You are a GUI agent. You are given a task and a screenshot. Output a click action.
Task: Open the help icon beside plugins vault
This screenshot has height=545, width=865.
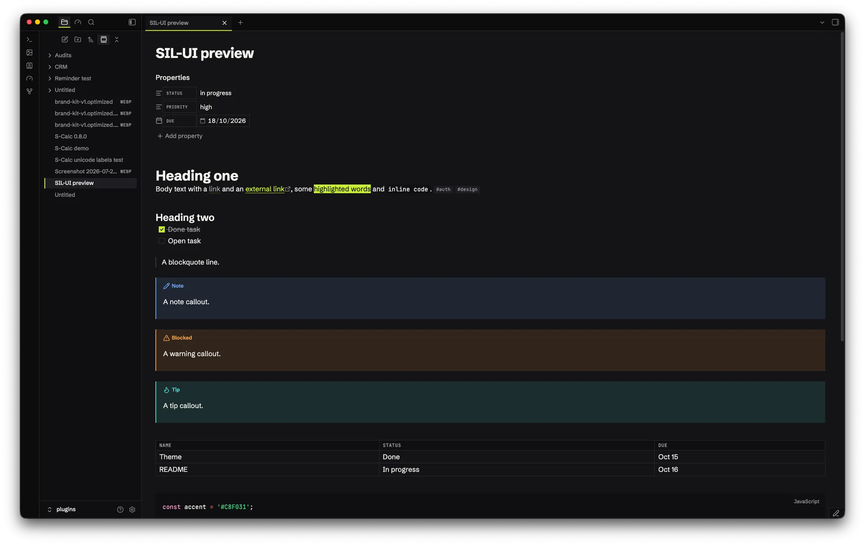[x=120, y=510]
